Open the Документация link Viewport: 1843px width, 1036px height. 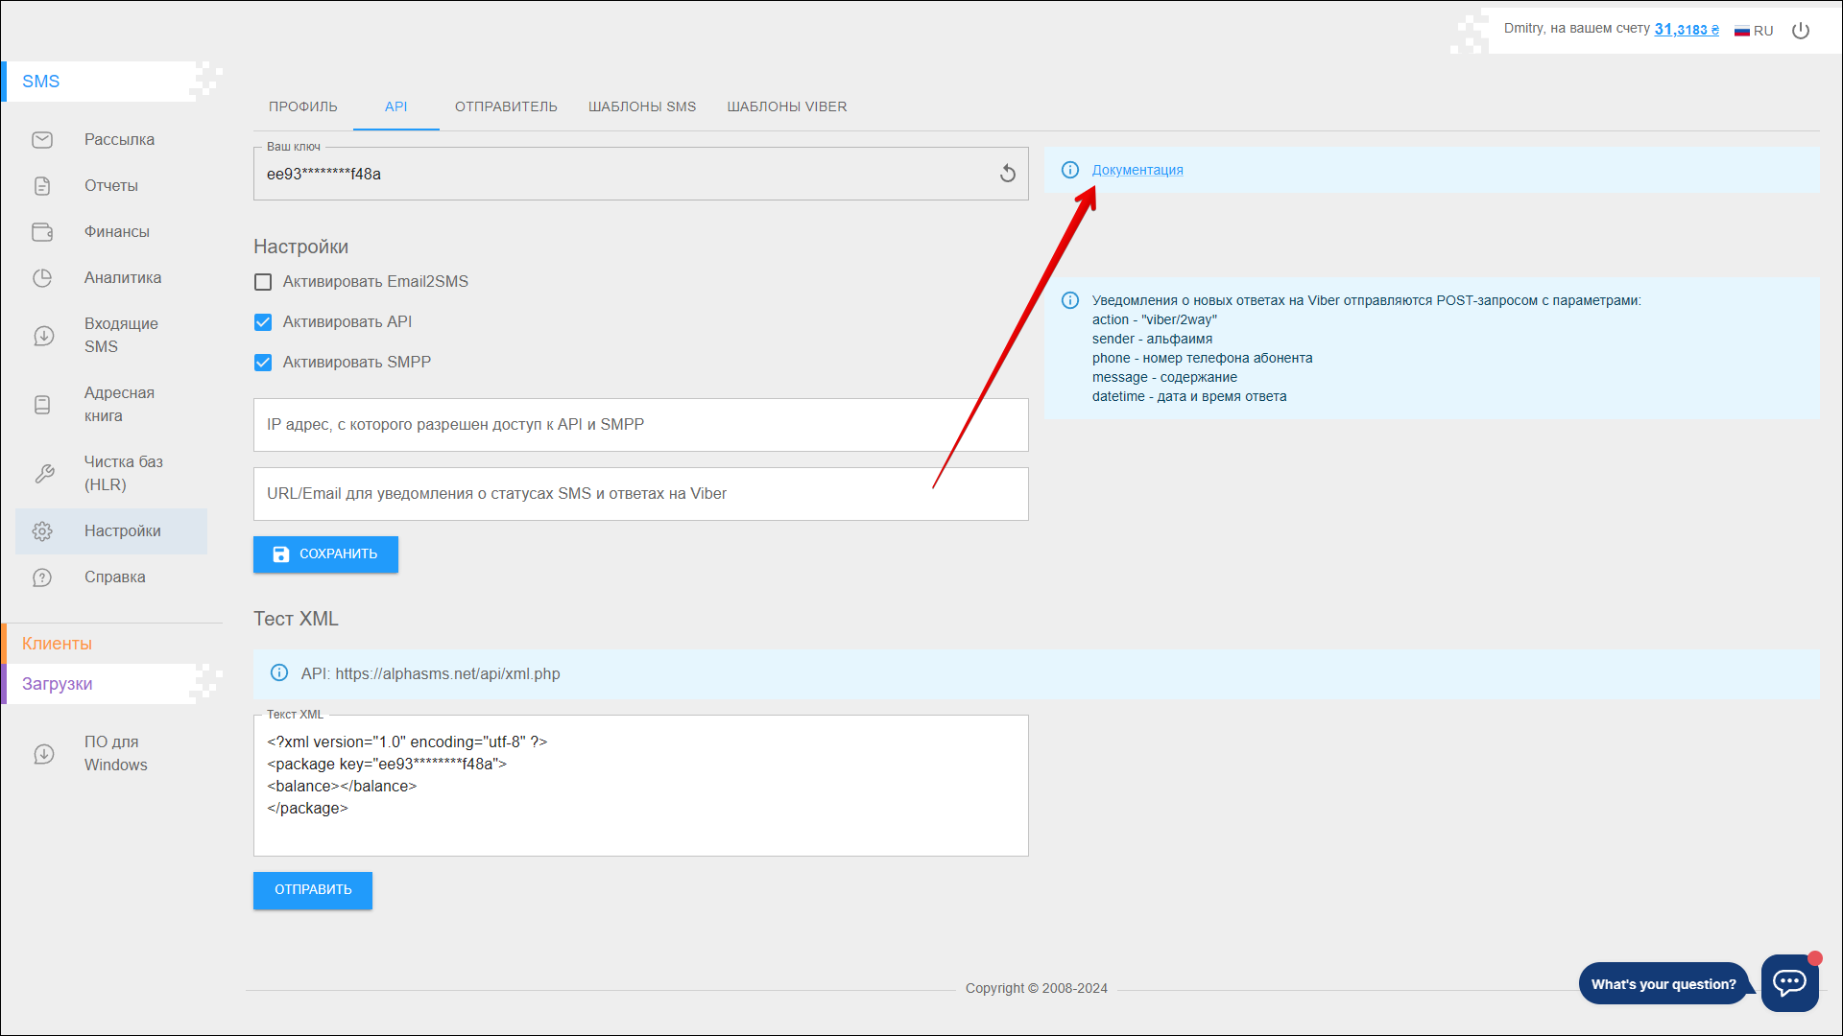tap(1137, 170)
